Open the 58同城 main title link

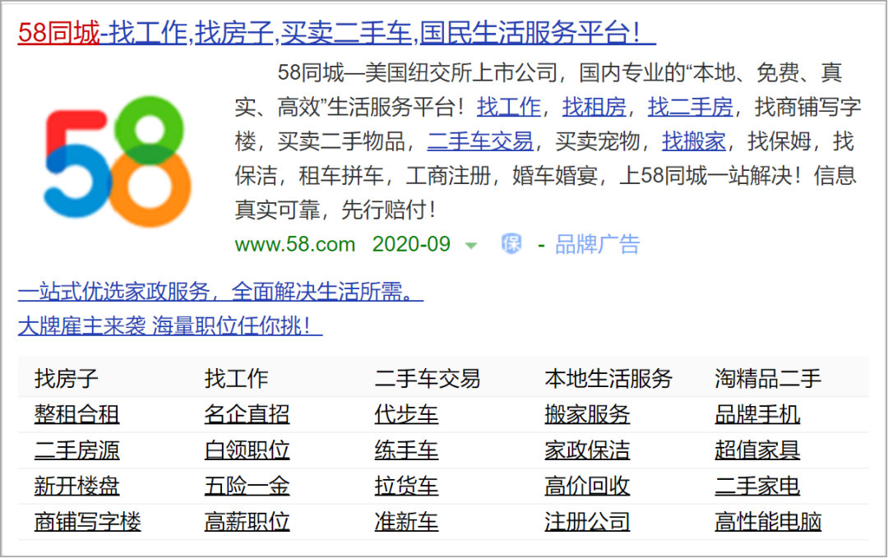337,32
